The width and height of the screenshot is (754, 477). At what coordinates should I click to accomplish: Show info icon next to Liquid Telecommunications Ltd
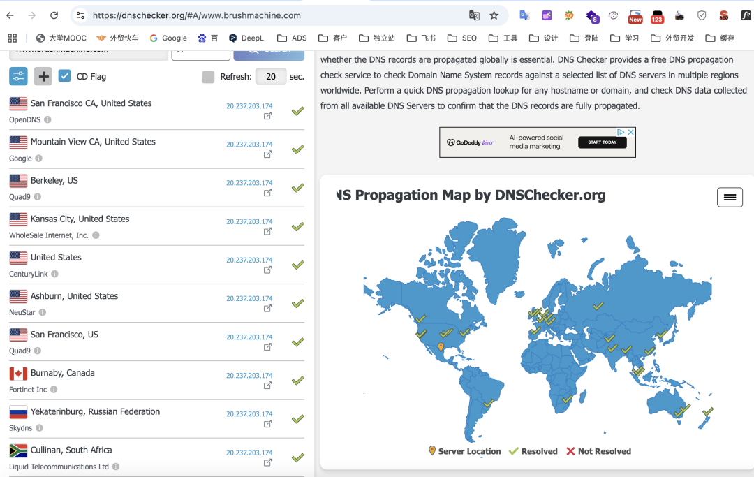[116, 467]
